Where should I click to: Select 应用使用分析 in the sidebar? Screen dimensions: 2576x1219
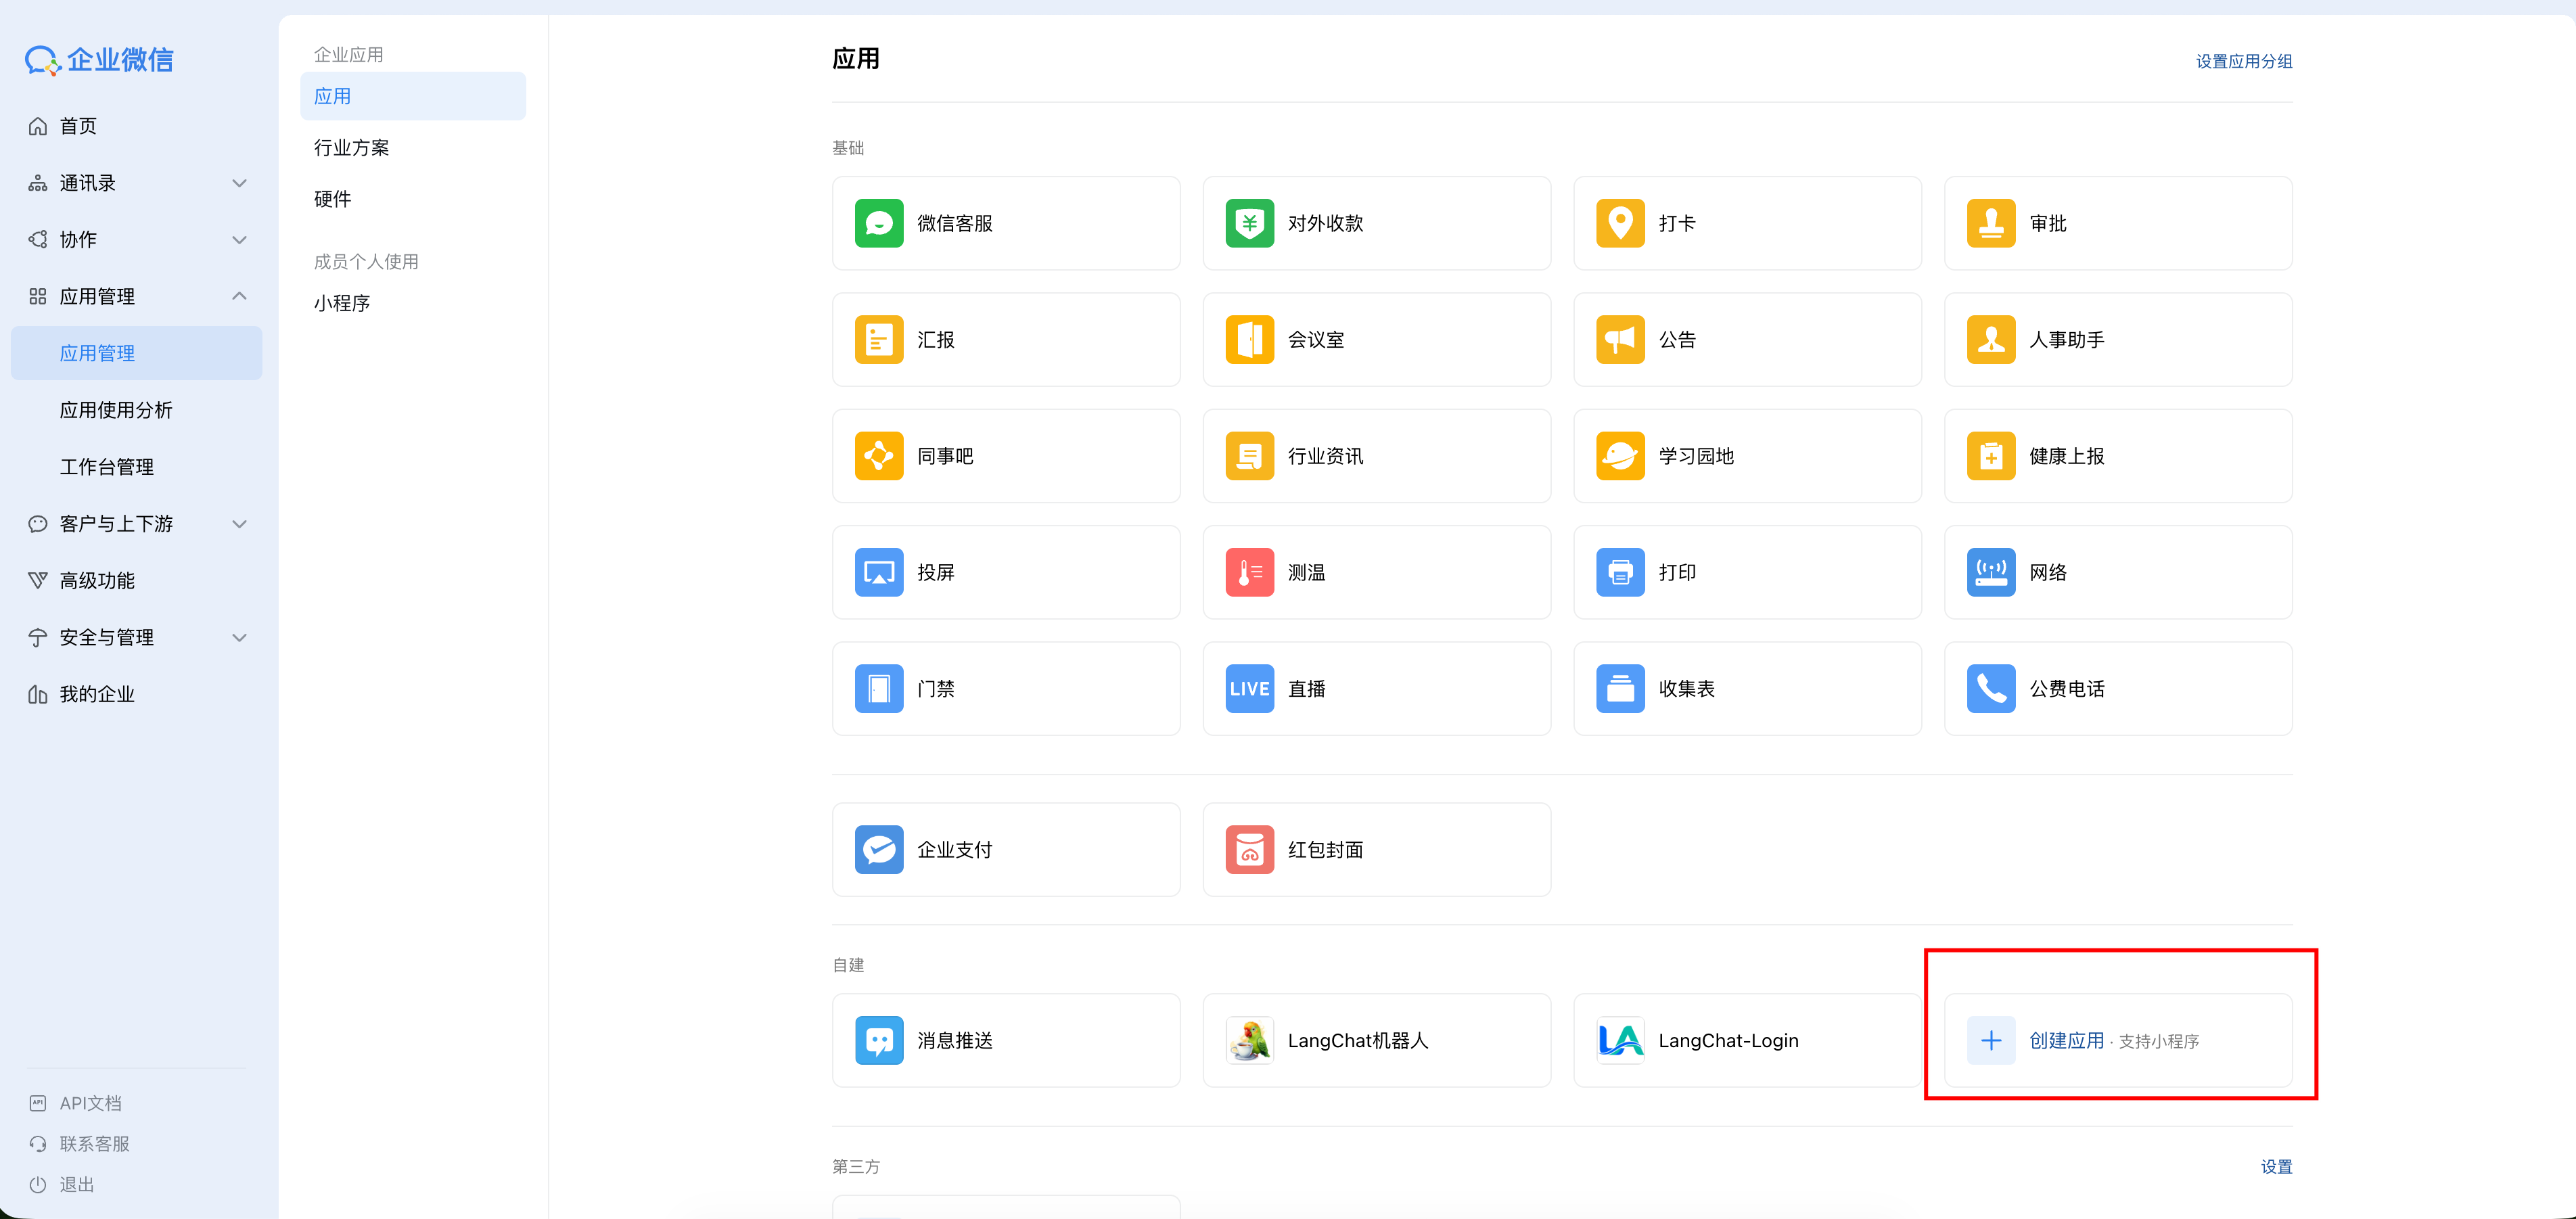click(116, 410)
